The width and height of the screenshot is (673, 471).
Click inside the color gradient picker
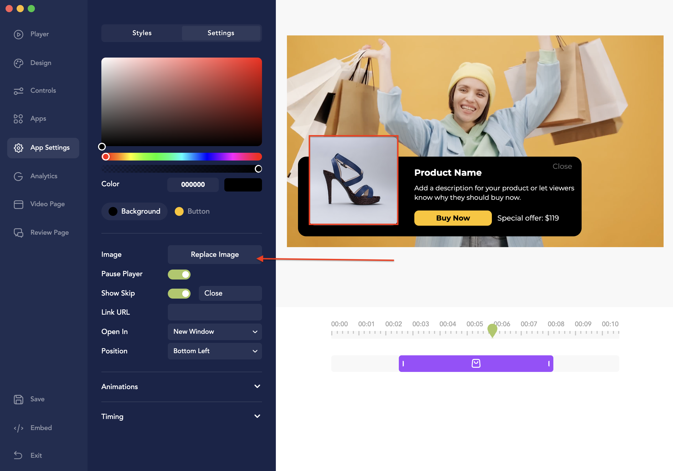pyautogui.click(x=181, y=102)
